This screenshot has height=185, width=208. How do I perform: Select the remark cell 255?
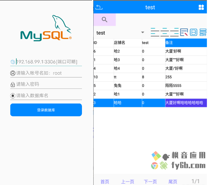pos(186,77)
